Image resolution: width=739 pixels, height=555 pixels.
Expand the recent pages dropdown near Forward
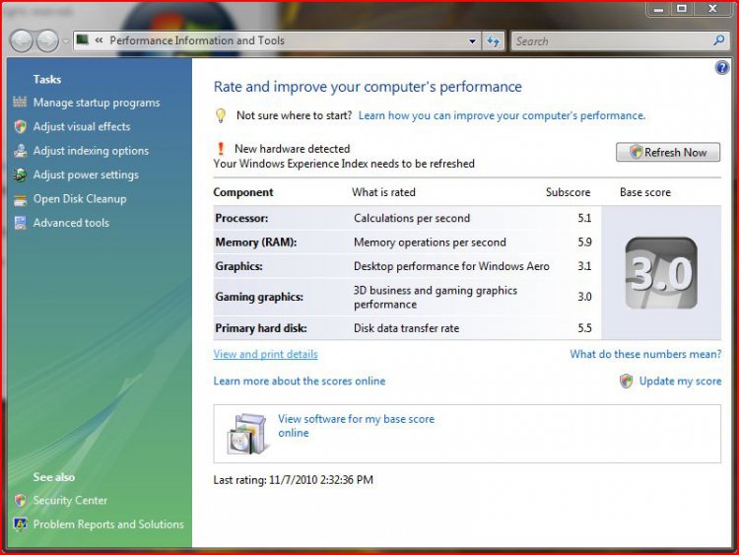(65, 41)
